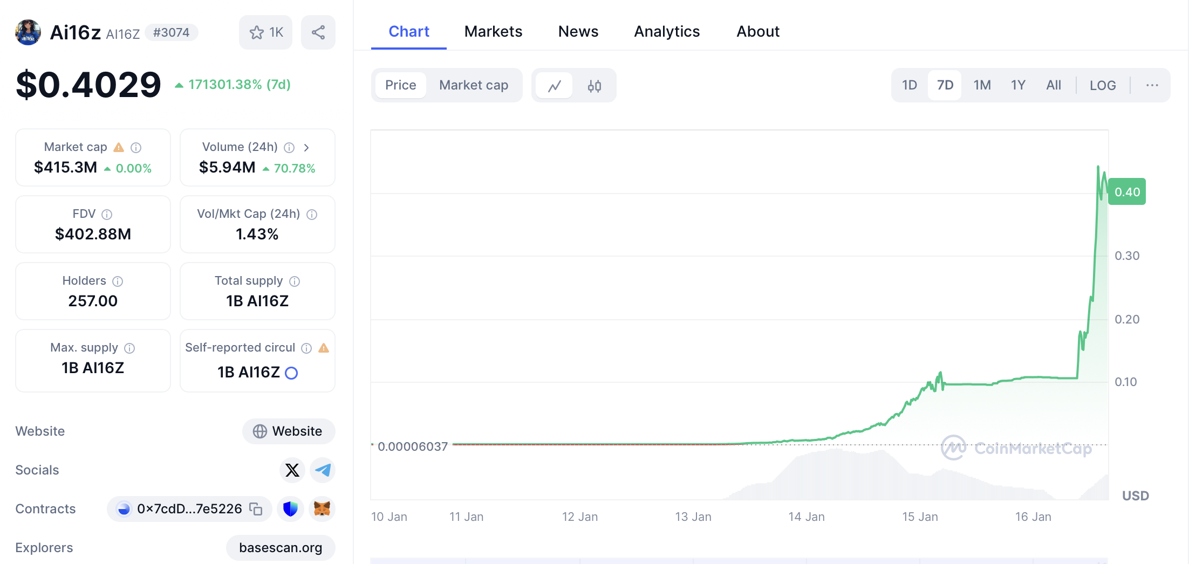Open the Chart tab
The width and height of the screenshot is (1189, 564).
409,31
